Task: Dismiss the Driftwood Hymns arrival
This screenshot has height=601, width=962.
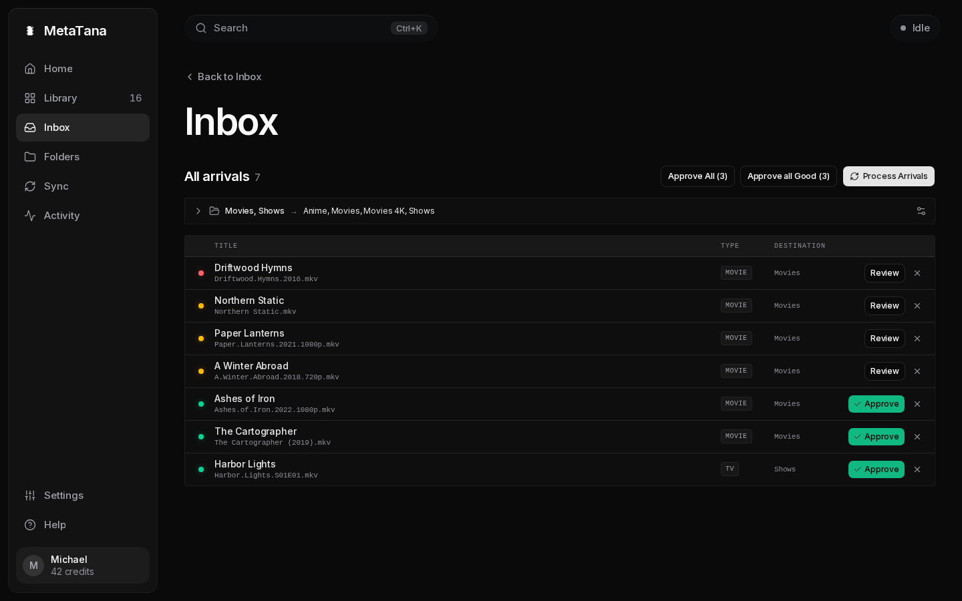Action: pos(917,273)
